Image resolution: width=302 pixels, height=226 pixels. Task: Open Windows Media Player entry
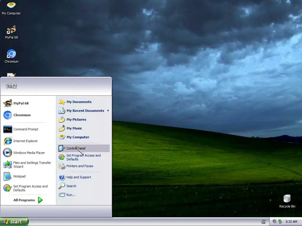coord(28,153)
